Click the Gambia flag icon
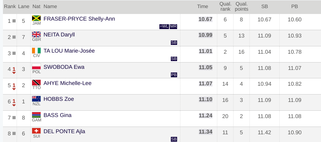 (37, 115)
